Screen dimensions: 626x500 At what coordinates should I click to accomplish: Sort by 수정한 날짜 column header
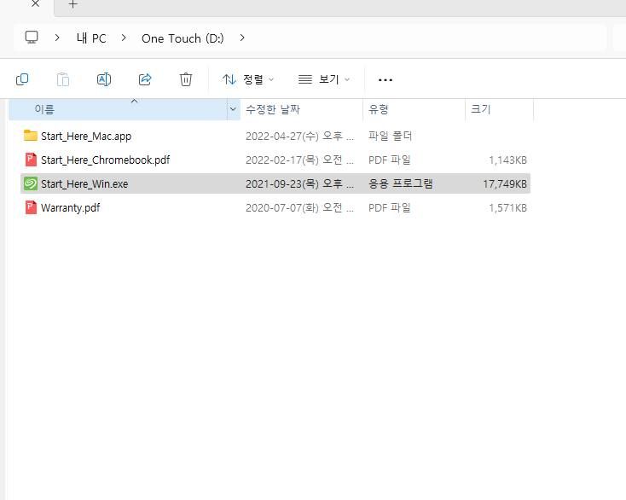coord(273,109)
